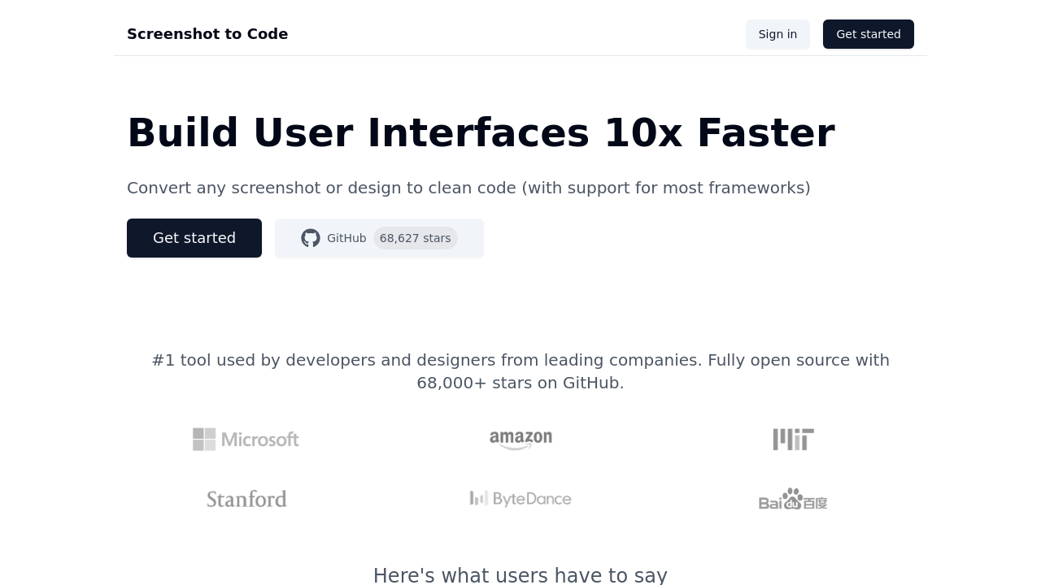Image resolution: width=1041 pixels, height=585 pixels.
Task: Click the hero Get started button
Action: (194, 237)
